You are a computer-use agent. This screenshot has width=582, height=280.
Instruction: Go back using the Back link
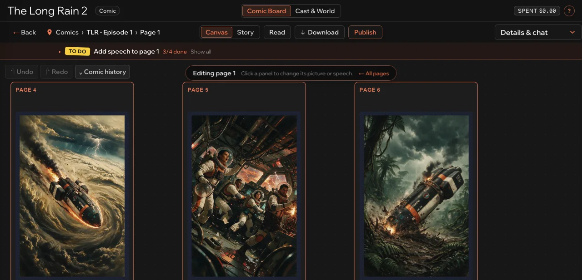pos(25,32)
